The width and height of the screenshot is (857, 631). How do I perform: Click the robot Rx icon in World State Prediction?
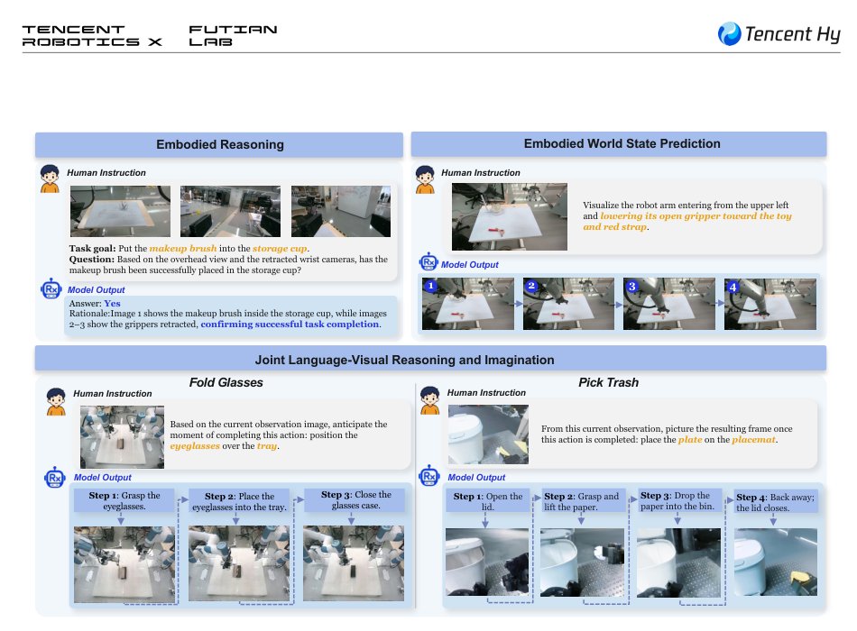[428, 262]
